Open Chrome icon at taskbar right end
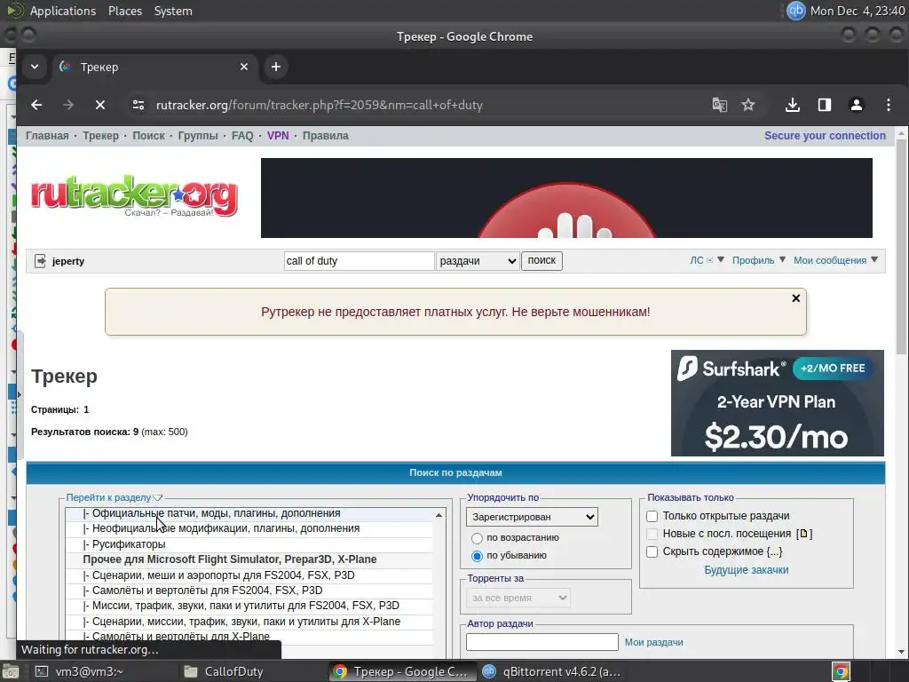909x682 pixels. click(x=841, y=671)
